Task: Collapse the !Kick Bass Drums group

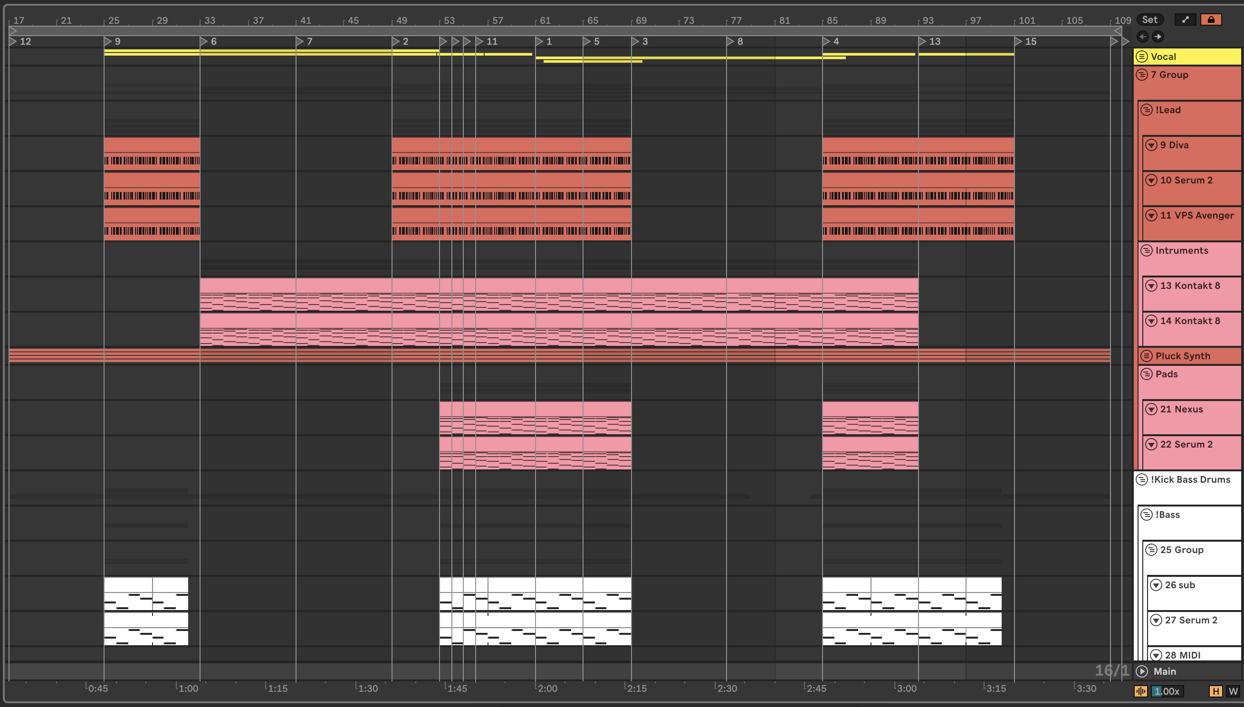Action: 1141,479
